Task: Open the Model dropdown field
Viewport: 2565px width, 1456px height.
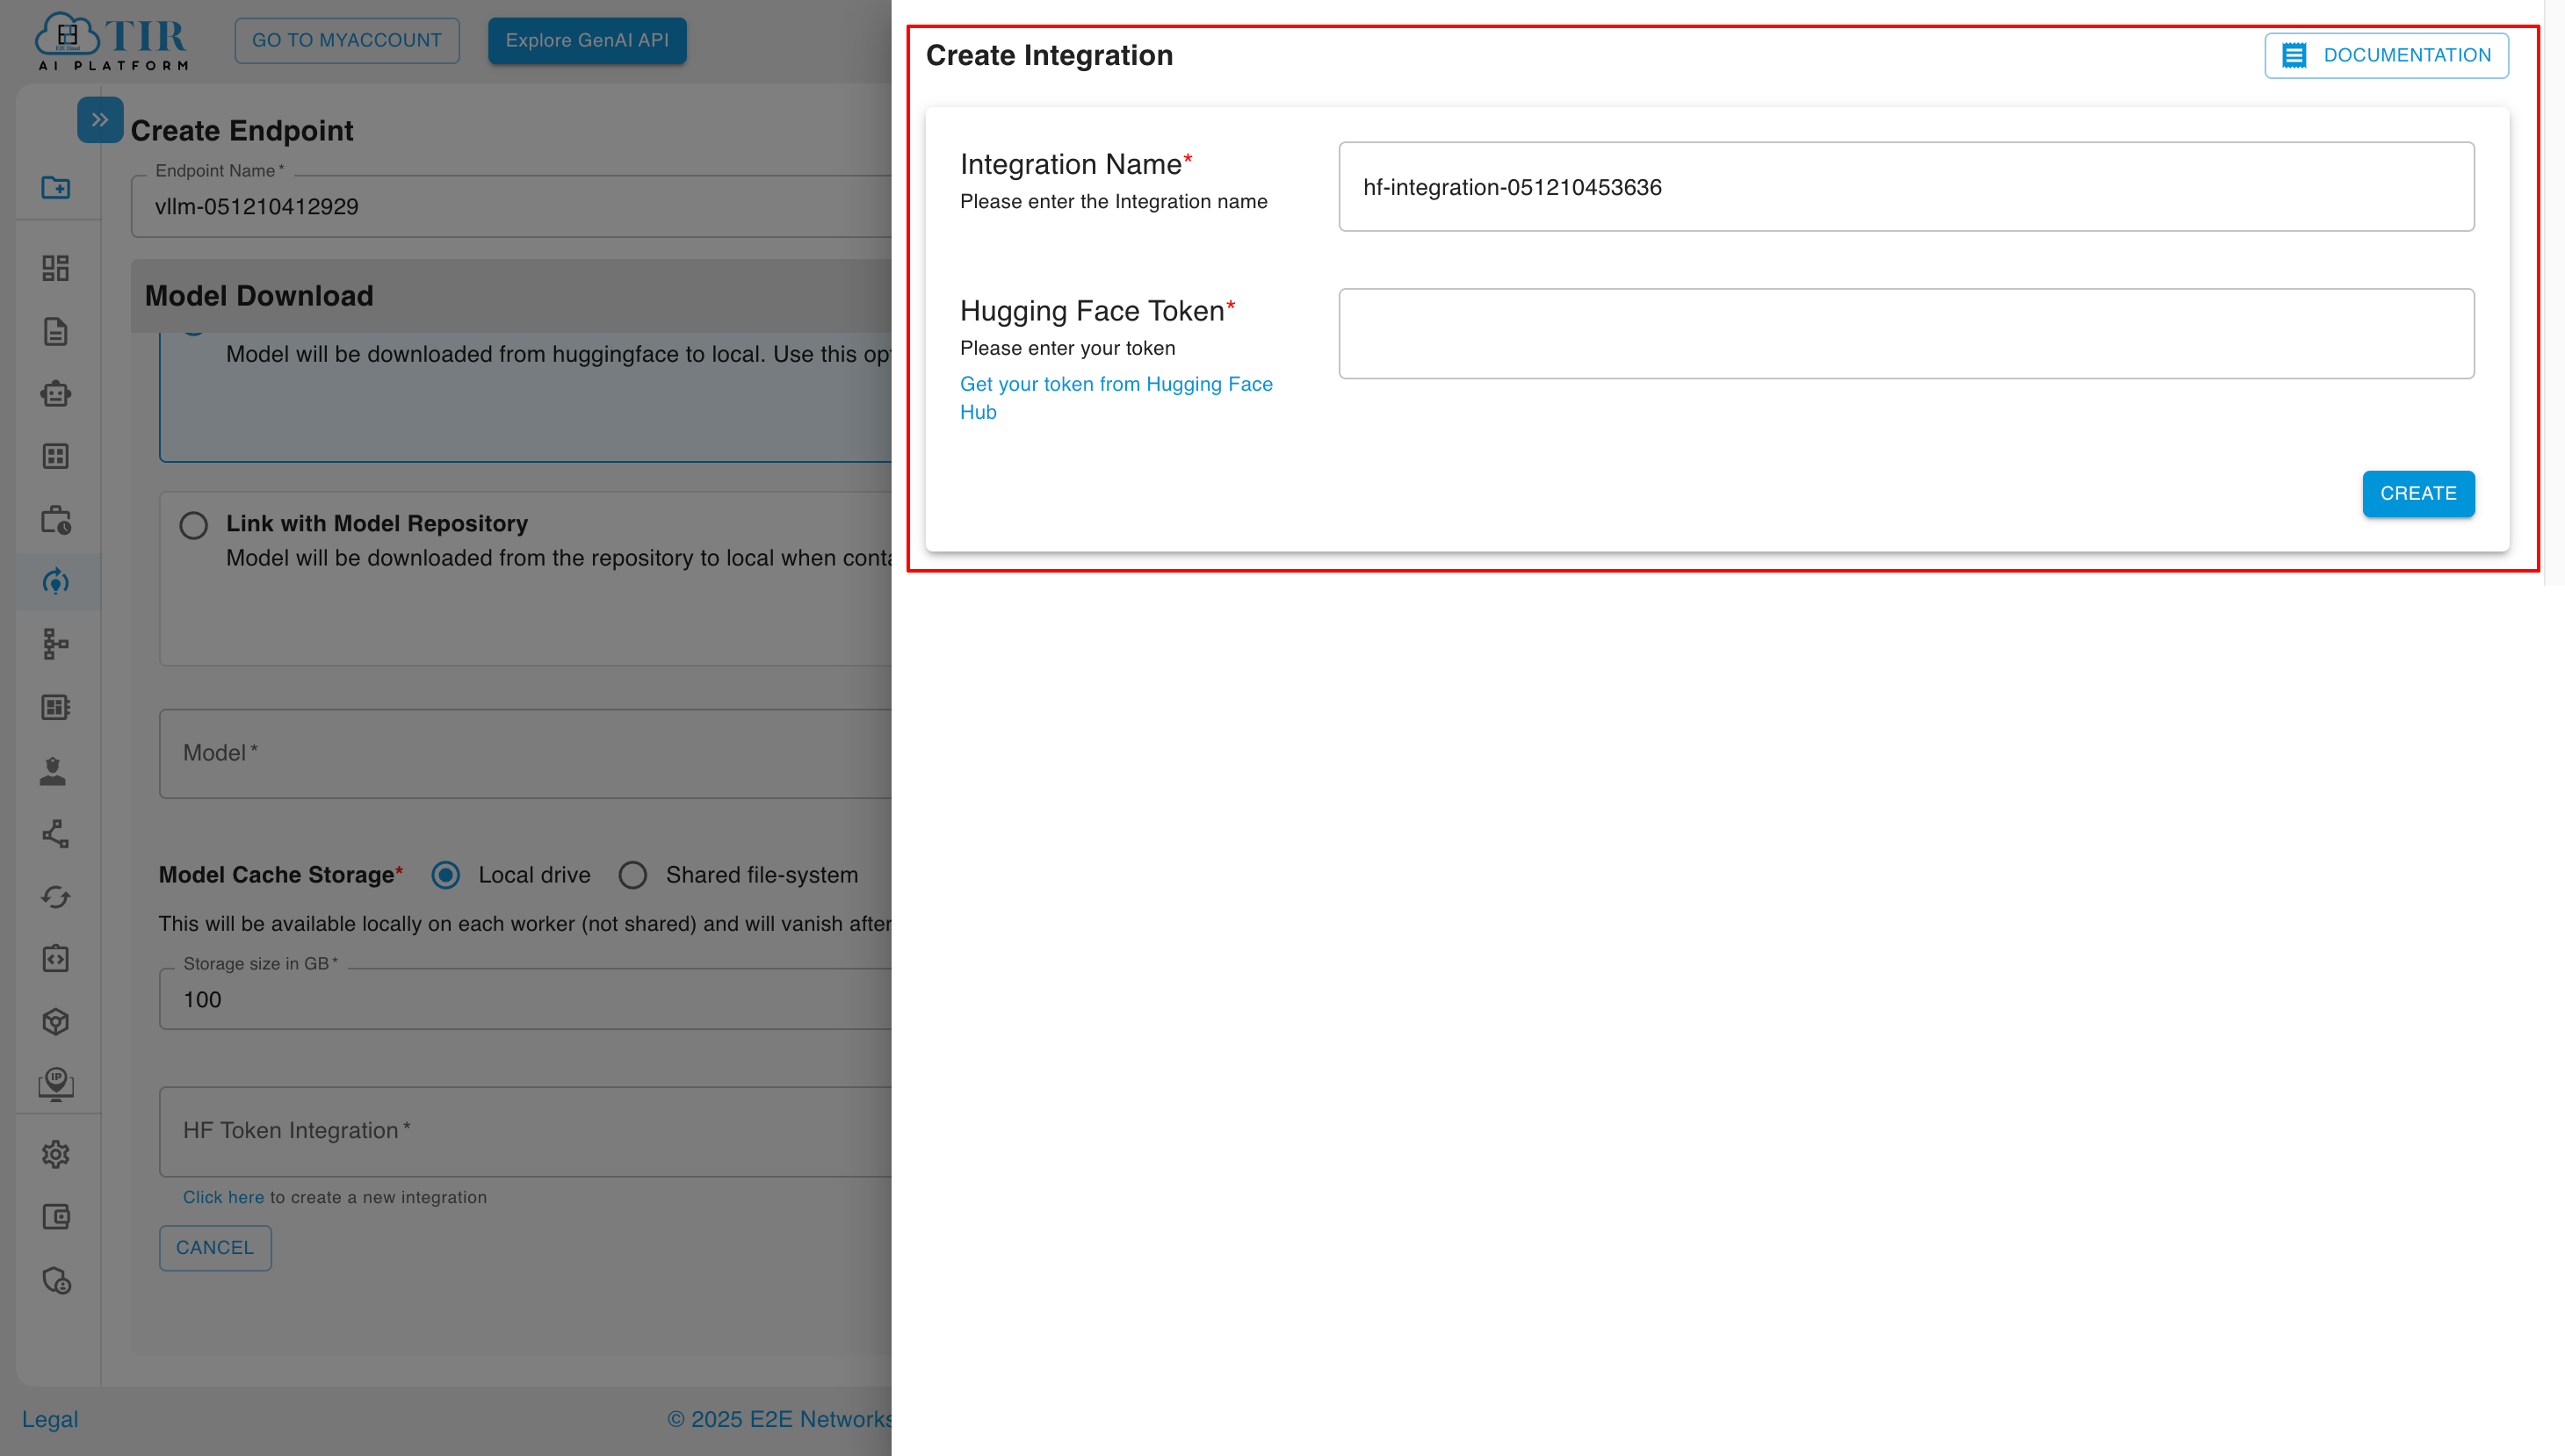Action: coord(525,753)
